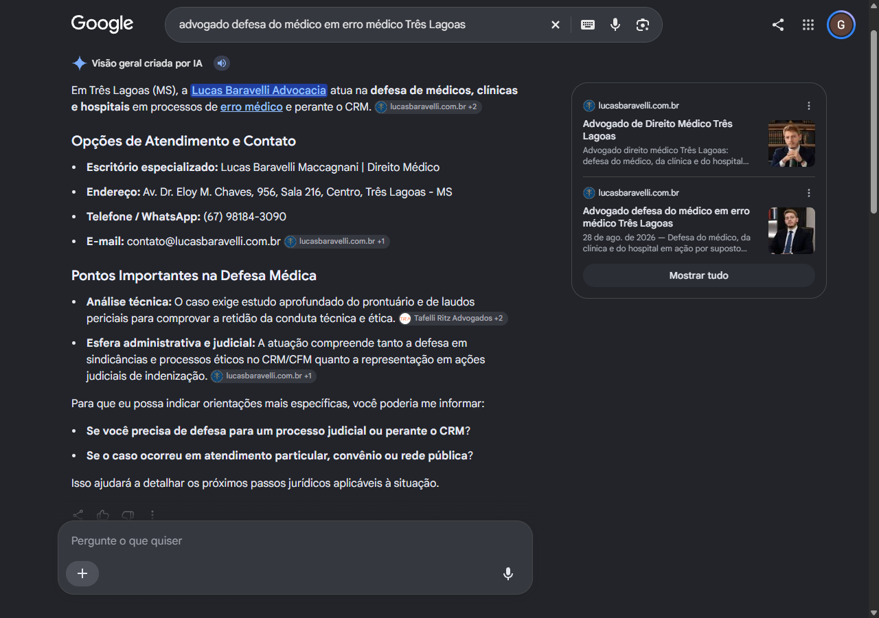Viewport: 879px width, 618px height.
Task: Give thumbs up to AI overview
Action: pos(103,514)
